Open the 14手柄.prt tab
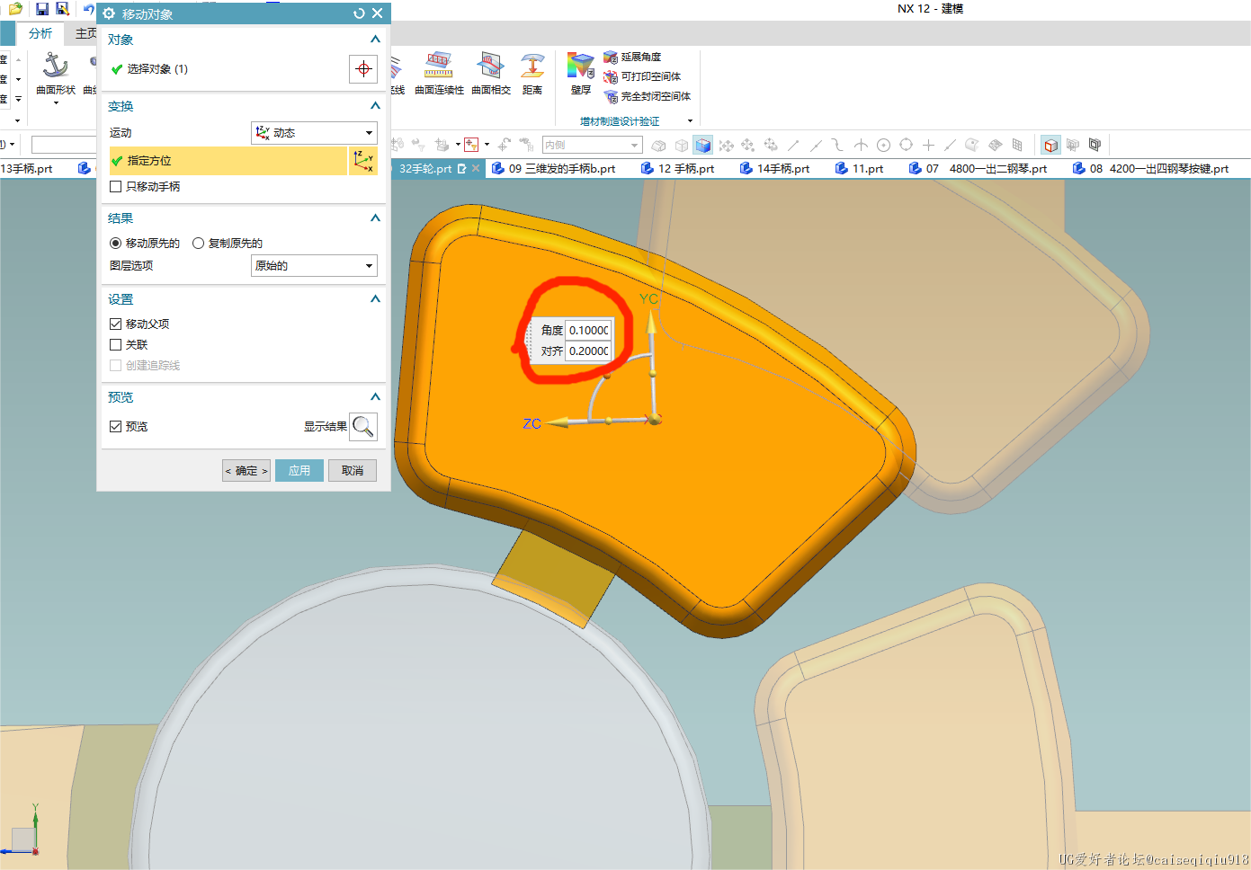The width and height of the screenshot is (1251, 870). (x=774, y=169)
